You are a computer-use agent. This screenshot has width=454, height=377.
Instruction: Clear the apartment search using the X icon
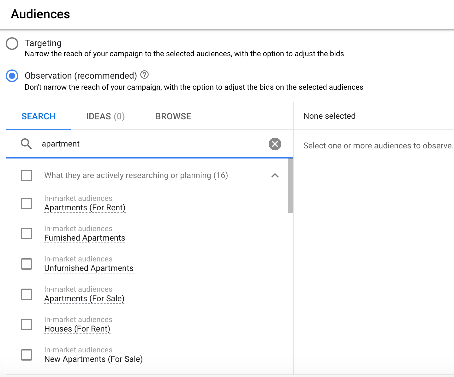[x=275, y=144]
